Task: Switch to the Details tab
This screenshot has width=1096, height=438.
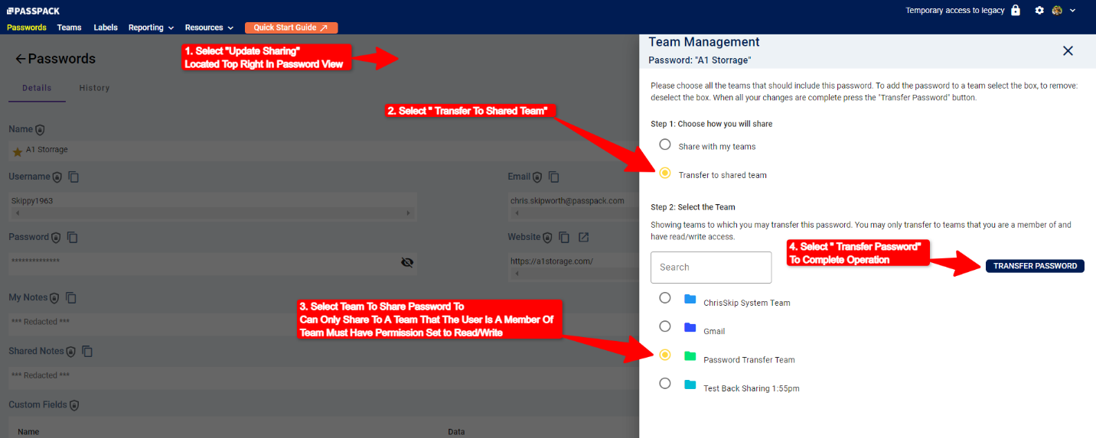Action: [x=37, y=88]
